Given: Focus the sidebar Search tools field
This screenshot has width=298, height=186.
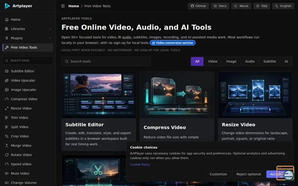Looking at the screenshot, I should pos(28,60).
